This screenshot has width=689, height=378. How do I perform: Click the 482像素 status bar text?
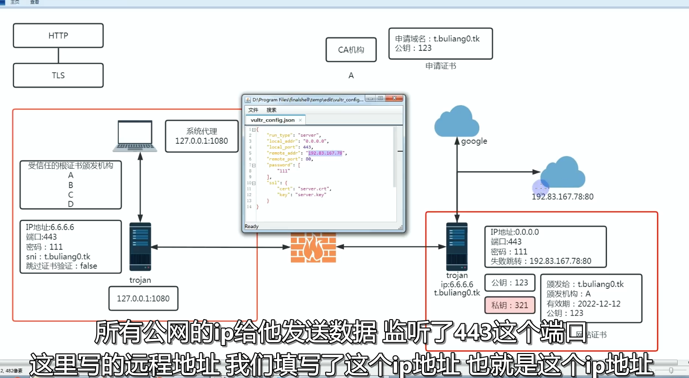tap(15, 371)
